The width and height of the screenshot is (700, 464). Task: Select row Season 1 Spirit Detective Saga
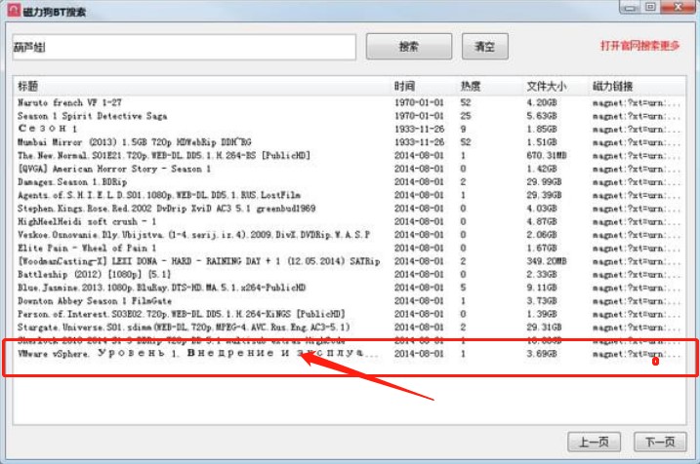click(350, 116)
